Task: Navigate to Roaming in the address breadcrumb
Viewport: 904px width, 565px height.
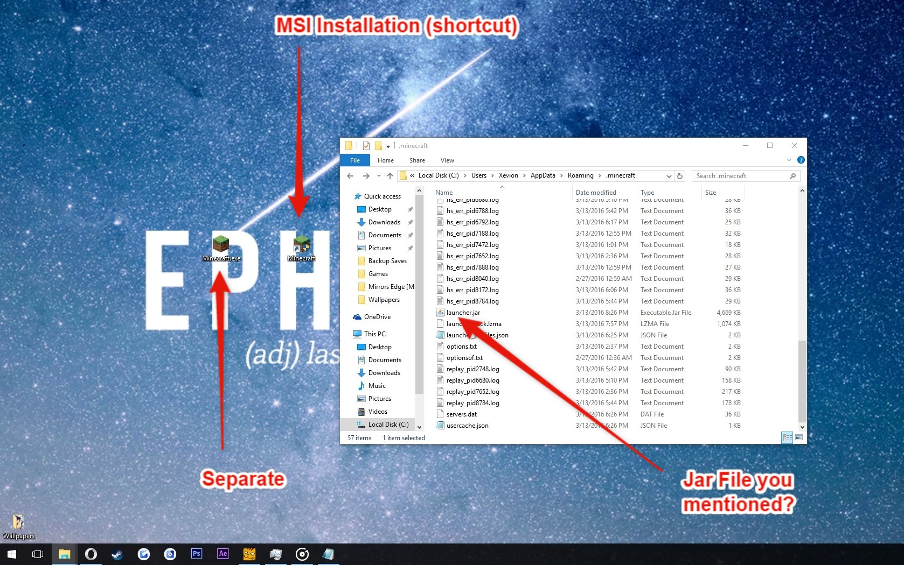Action: click(580, 175)
